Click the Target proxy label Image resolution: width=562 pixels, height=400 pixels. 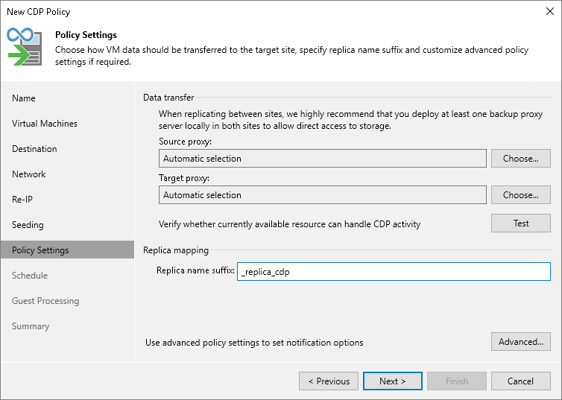click(184, 178)
